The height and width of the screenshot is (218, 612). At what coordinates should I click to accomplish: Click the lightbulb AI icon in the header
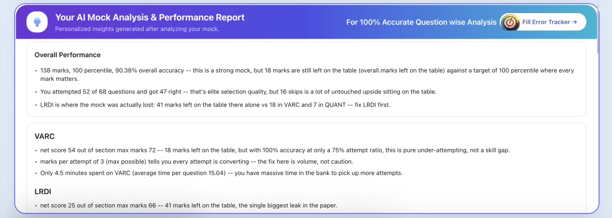[37, 22]
